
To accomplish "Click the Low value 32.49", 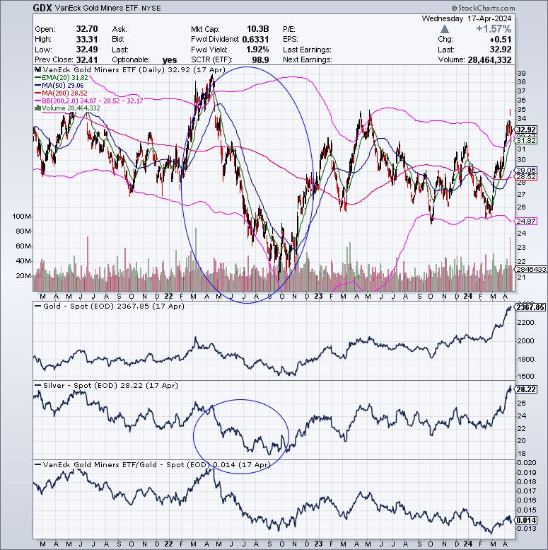I will pos(87,49).
